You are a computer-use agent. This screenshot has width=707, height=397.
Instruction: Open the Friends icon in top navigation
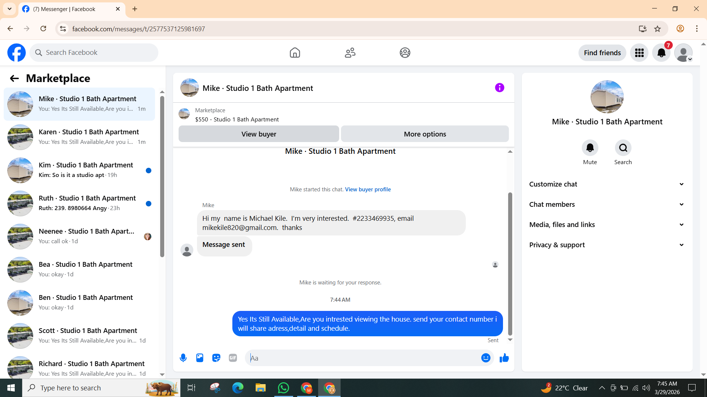(350, 53)
